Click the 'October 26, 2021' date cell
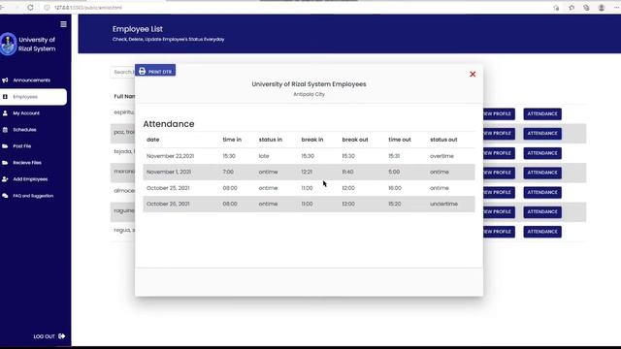The image size is (621, 349). pyautogui.click(x=168, y=204)
